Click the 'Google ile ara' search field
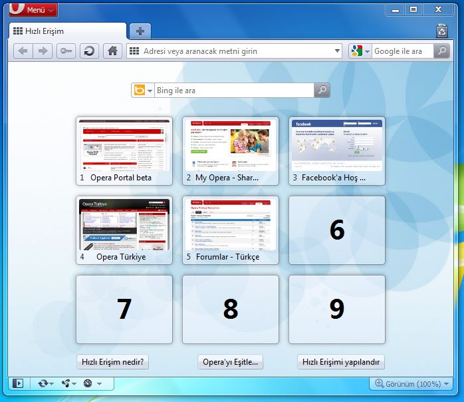 point(402,51)
